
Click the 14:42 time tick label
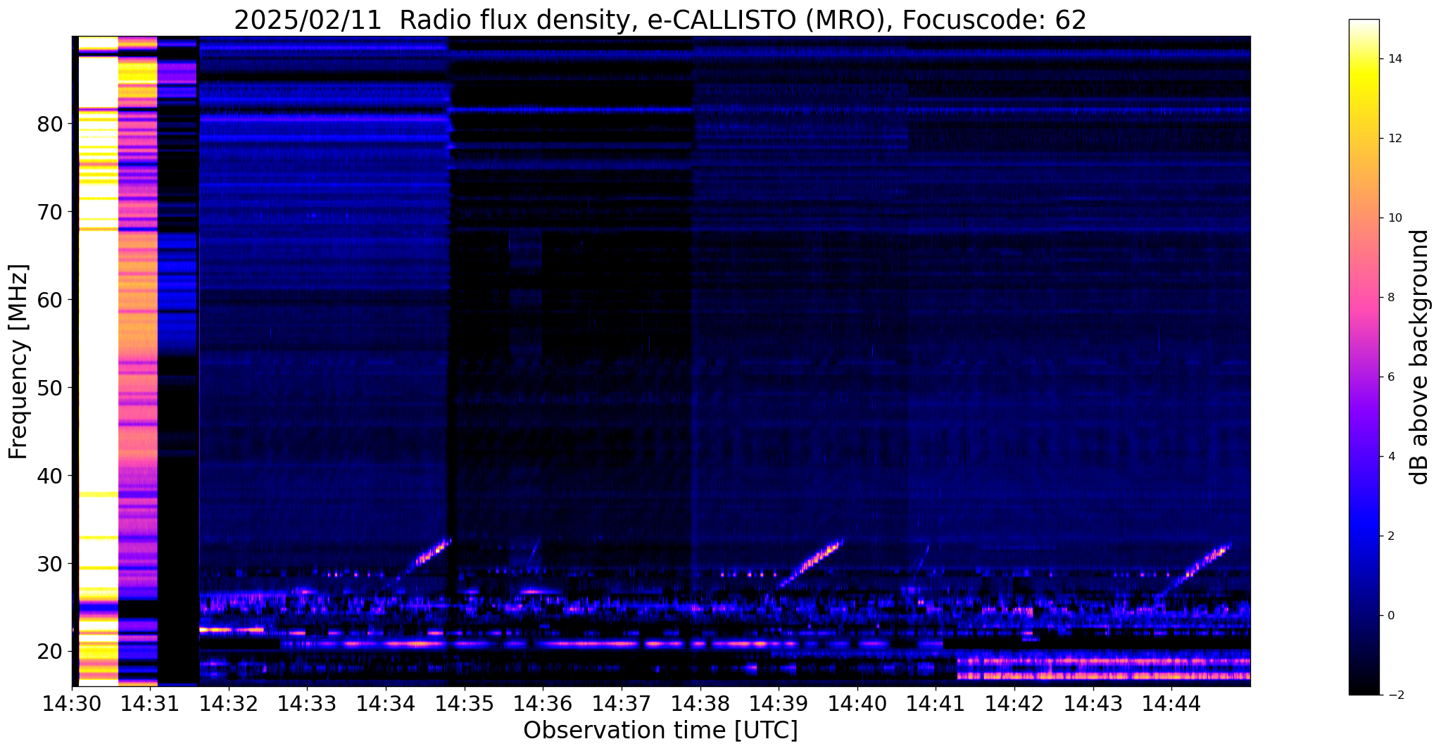coord(1014,702)
